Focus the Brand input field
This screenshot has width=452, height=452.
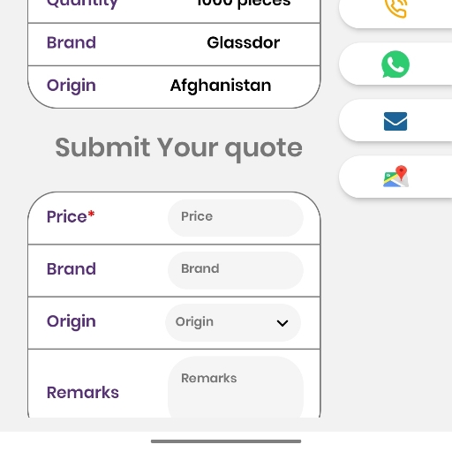[236, 270]
